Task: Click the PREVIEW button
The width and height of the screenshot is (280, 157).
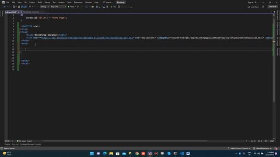Action: pyautogui.click(x=273, y=7)
